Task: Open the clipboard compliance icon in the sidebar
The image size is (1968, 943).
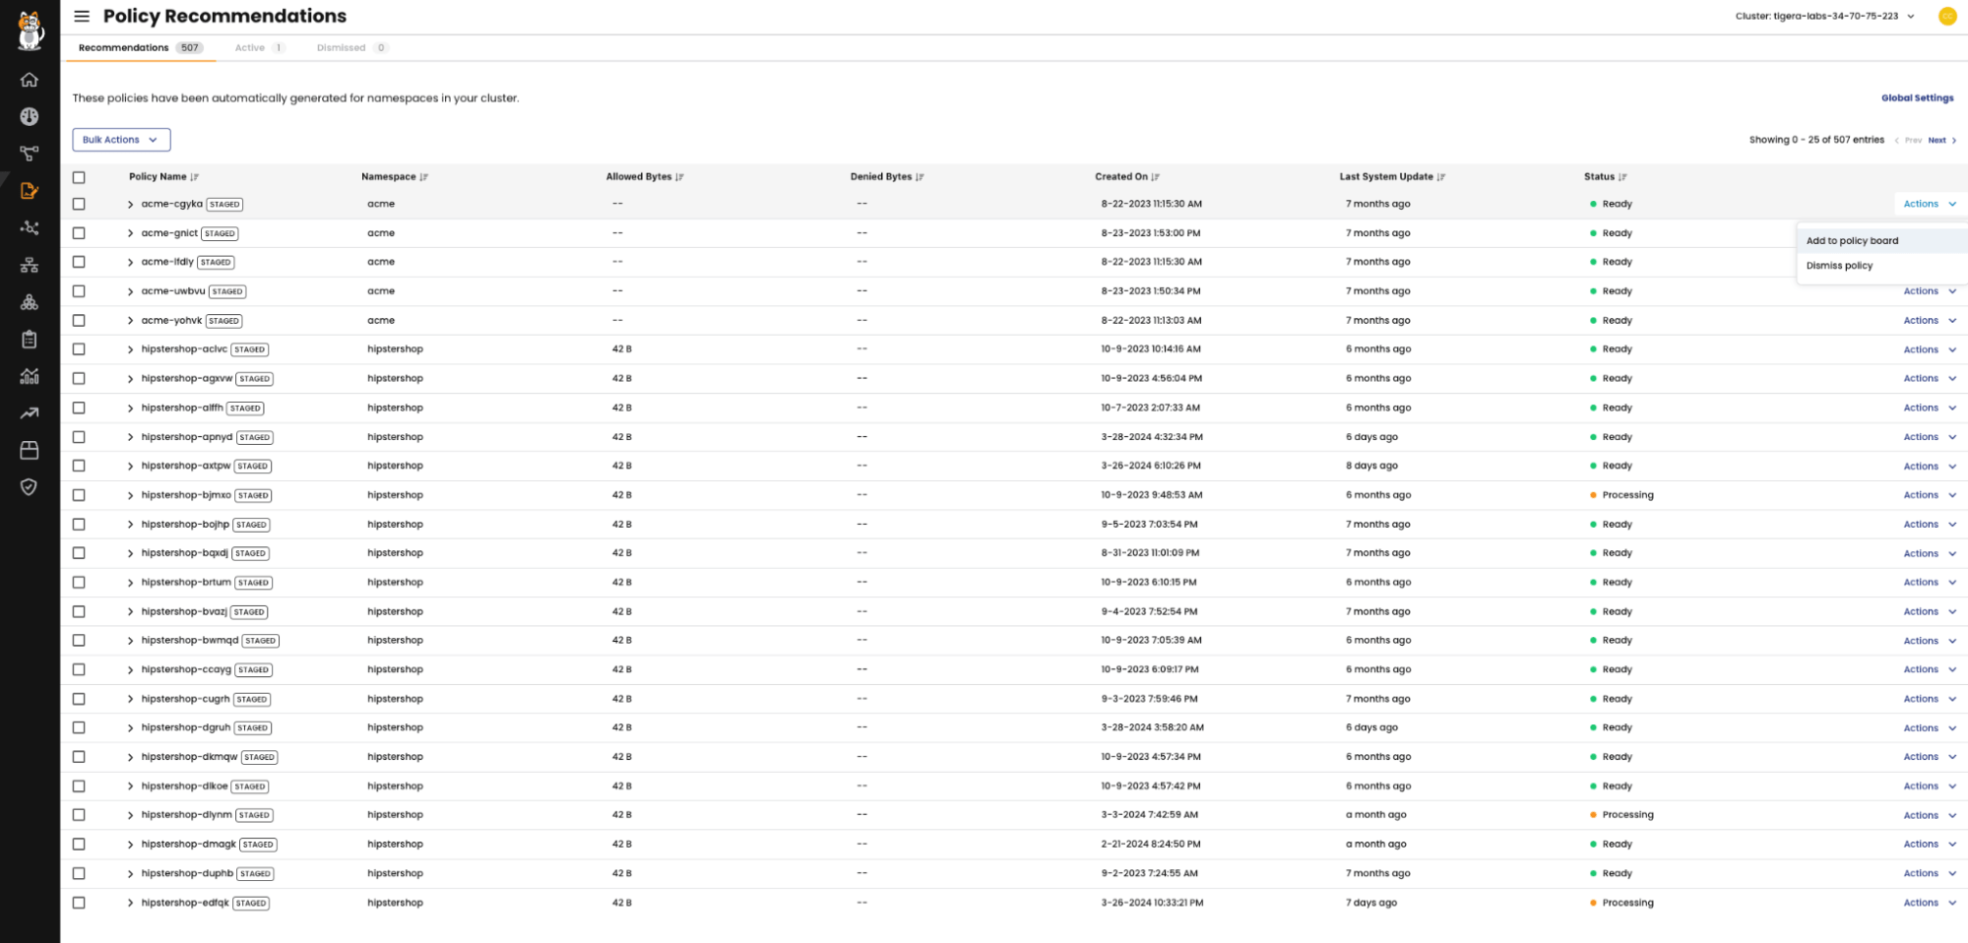Action: click(x=30, y=339)
